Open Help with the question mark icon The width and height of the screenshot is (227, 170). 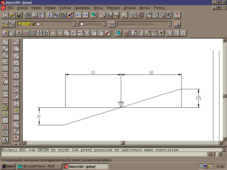177,15
